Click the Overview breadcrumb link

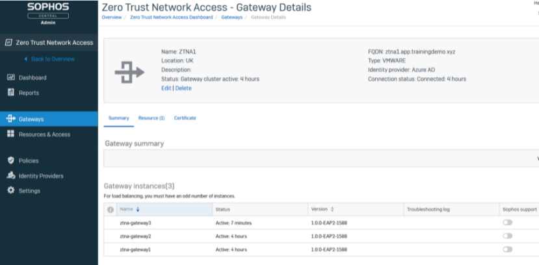pos(112,17)
